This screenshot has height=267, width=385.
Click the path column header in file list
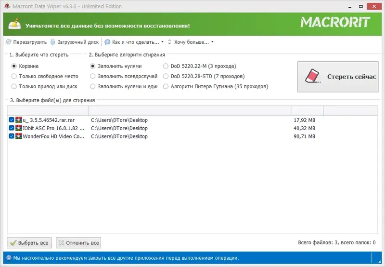click(190, 111)
